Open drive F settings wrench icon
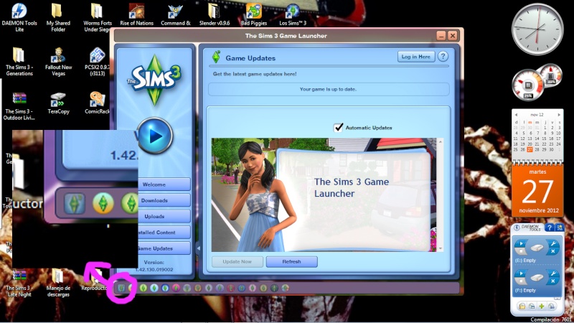 (552, 274)
